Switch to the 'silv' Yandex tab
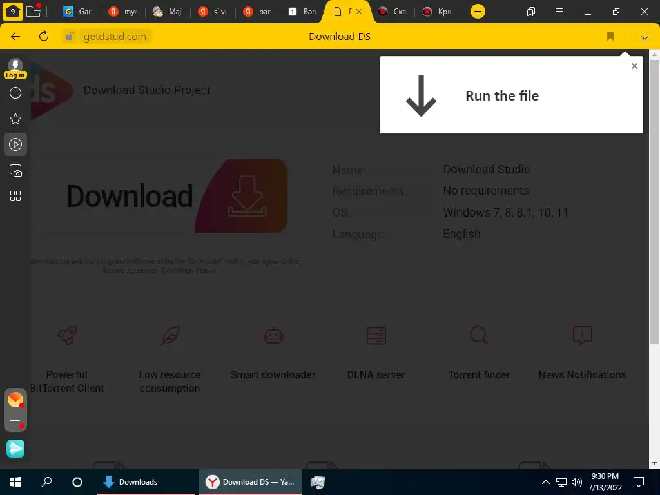The image size is (660, 495). click(213, 12)
